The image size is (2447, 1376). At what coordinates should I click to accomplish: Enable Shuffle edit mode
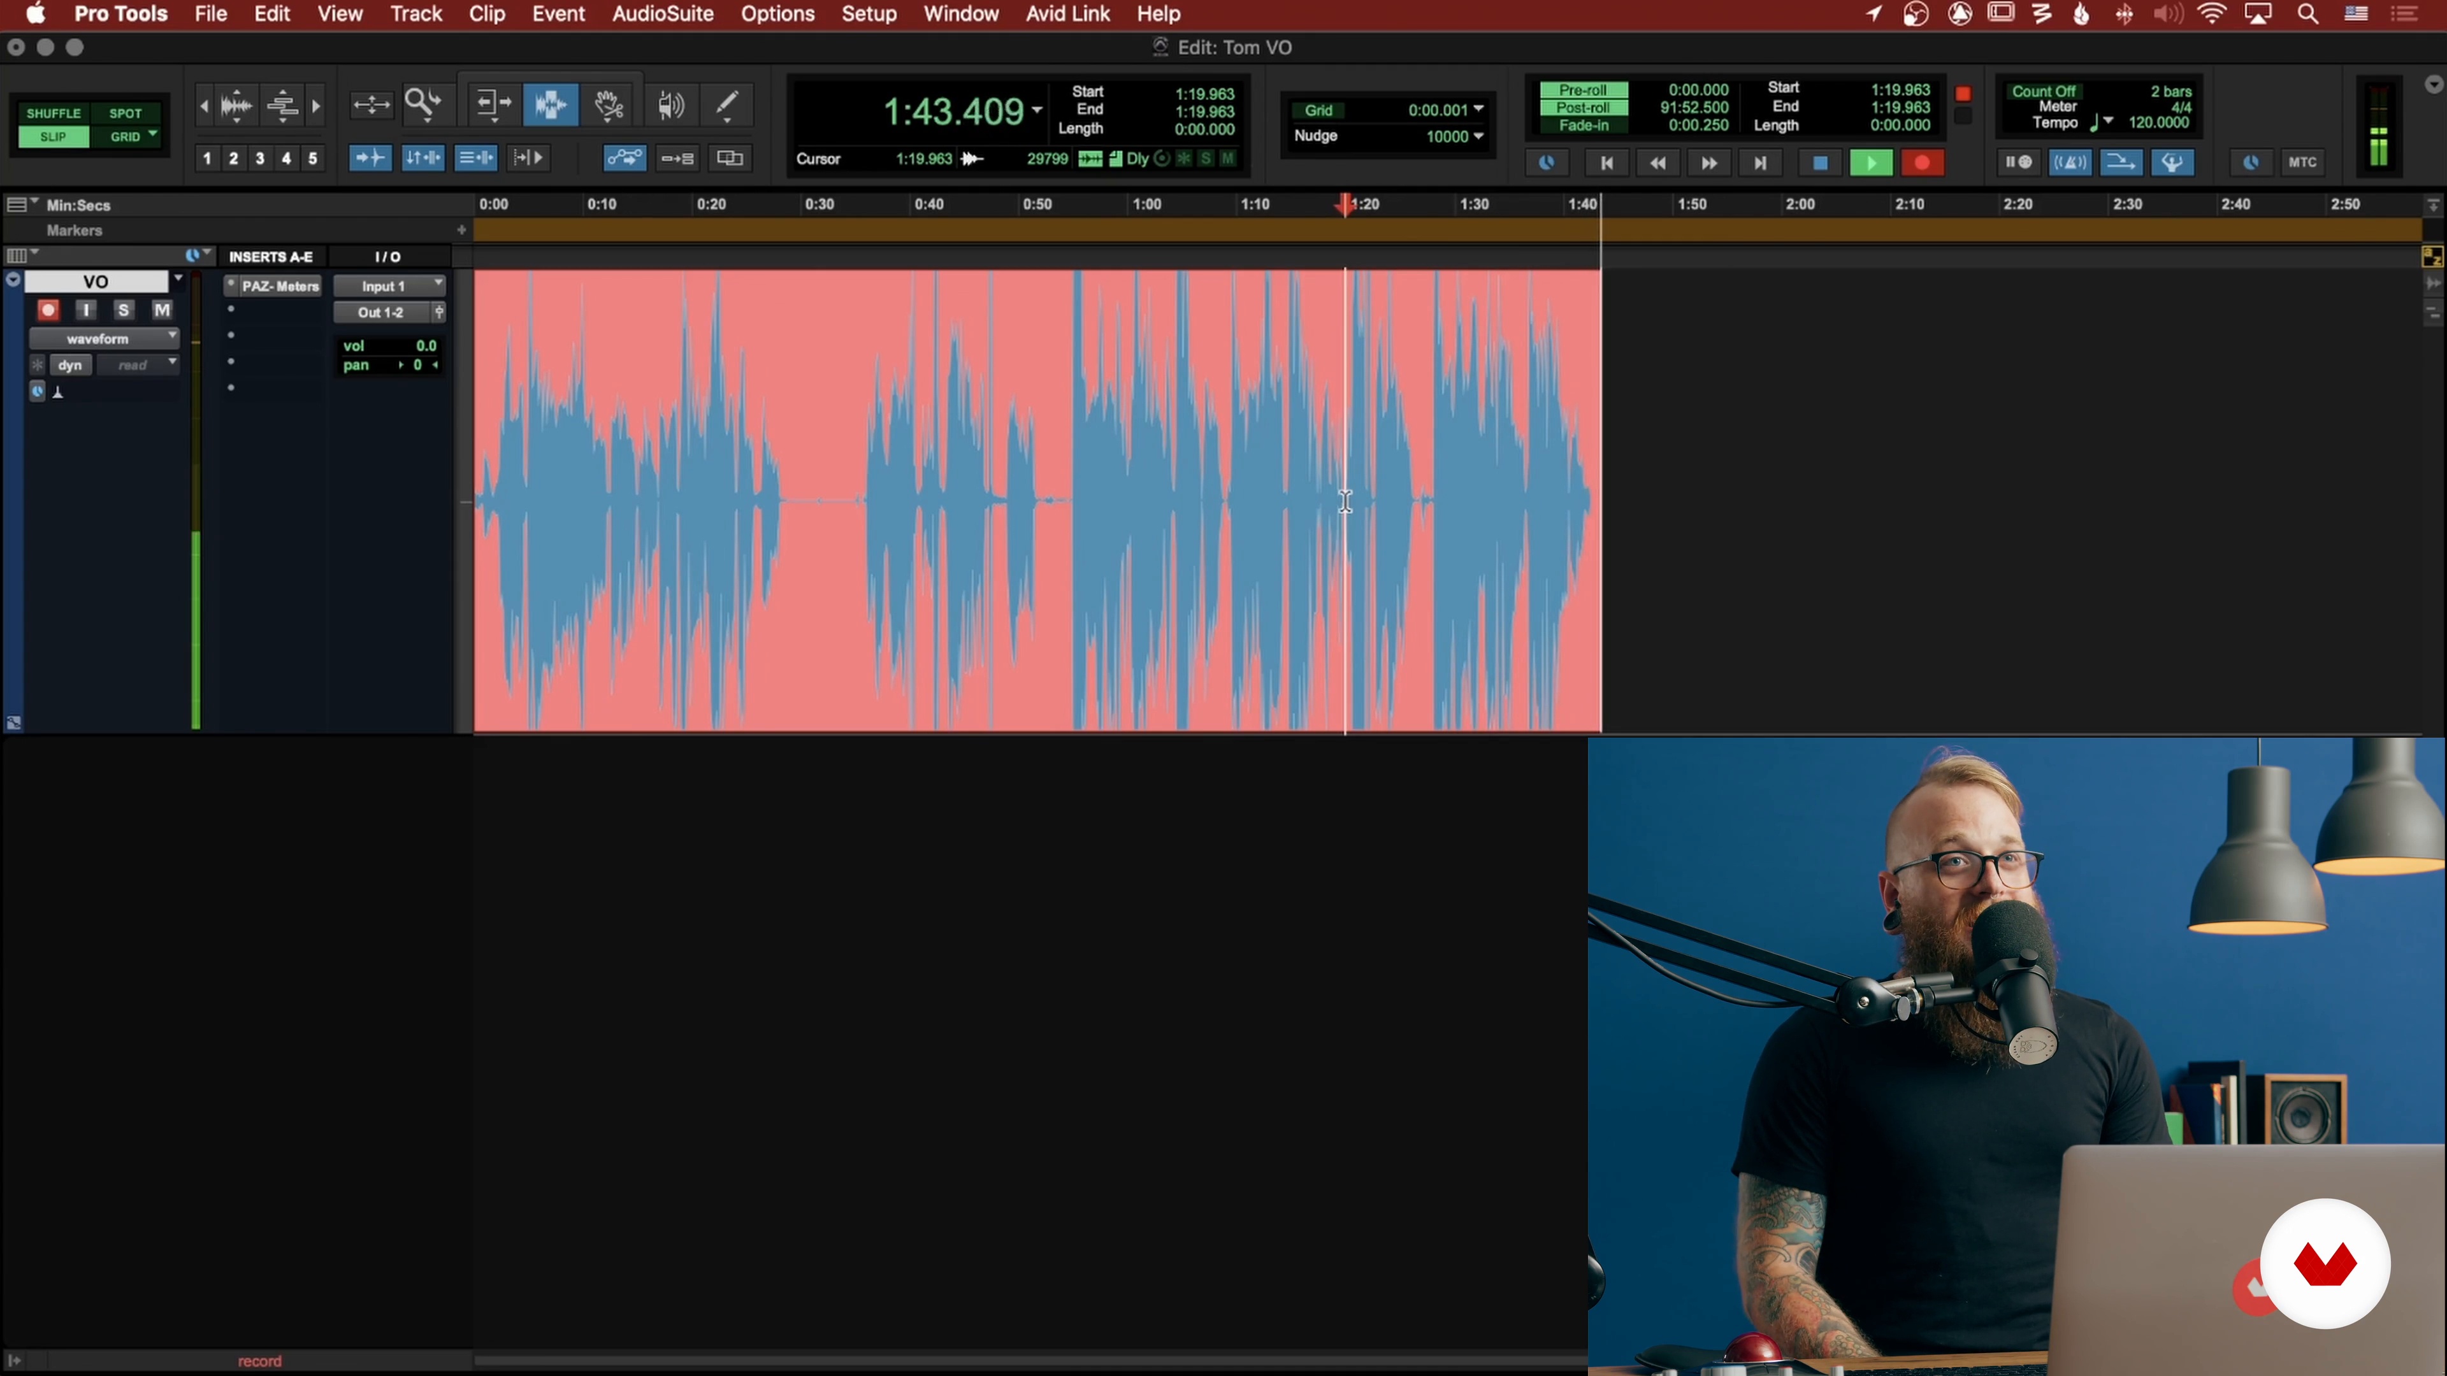point(53,113)
